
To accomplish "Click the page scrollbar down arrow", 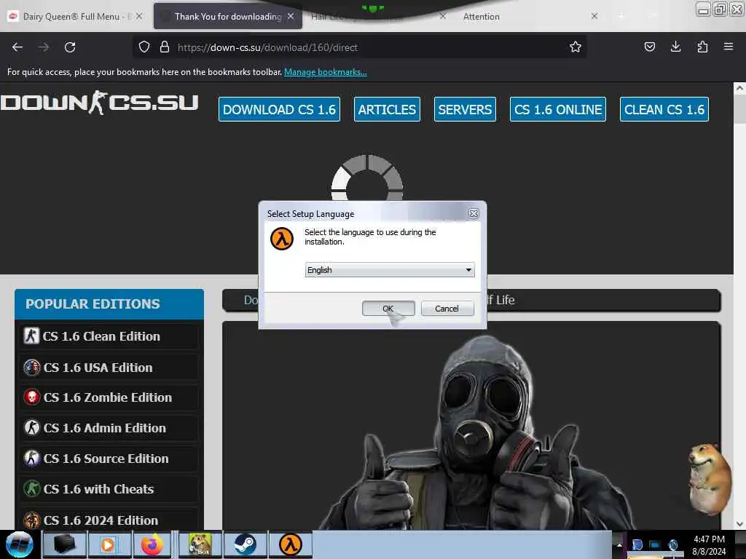I will point(739,524).
